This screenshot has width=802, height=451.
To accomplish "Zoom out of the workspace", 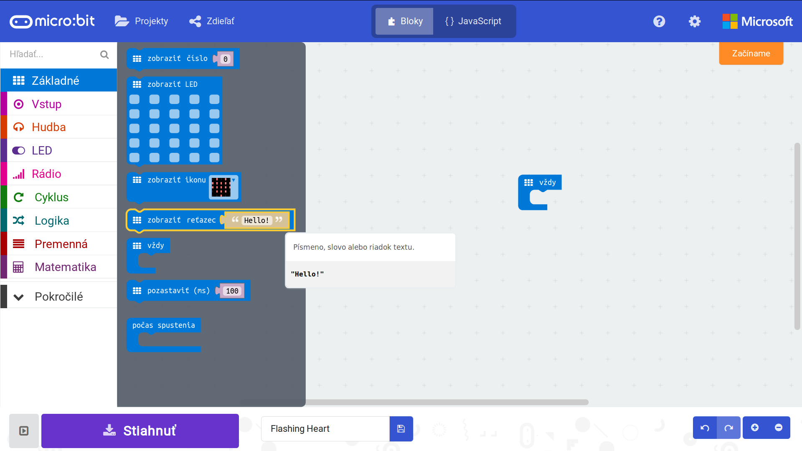I will coord(778,428).
